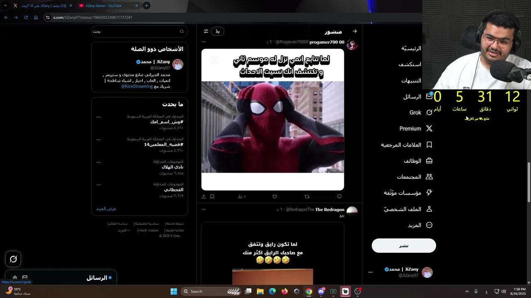
Task: Select the X JiZany browser tab
Action: pyautogui.click(x=42, y=5)
